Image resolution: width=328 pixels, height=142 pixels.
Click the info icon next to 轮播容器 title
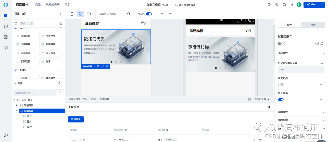[291, 37]
